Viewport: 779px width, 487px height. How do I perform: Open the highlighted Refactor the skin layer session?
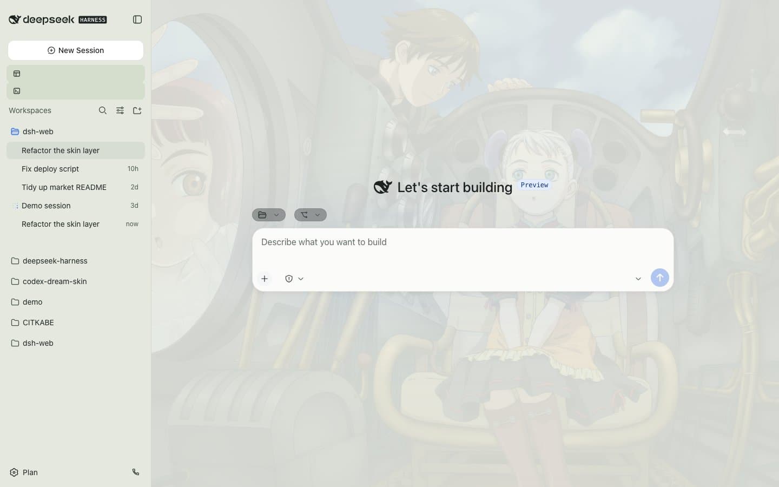(x=76, y=150)
